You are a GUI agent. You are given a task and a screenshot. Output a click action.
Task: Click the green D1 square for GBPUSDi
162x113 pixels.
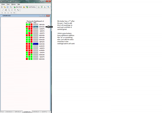click(27, 25)
